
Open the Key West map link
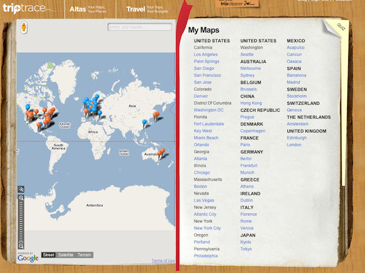point(203,131)
